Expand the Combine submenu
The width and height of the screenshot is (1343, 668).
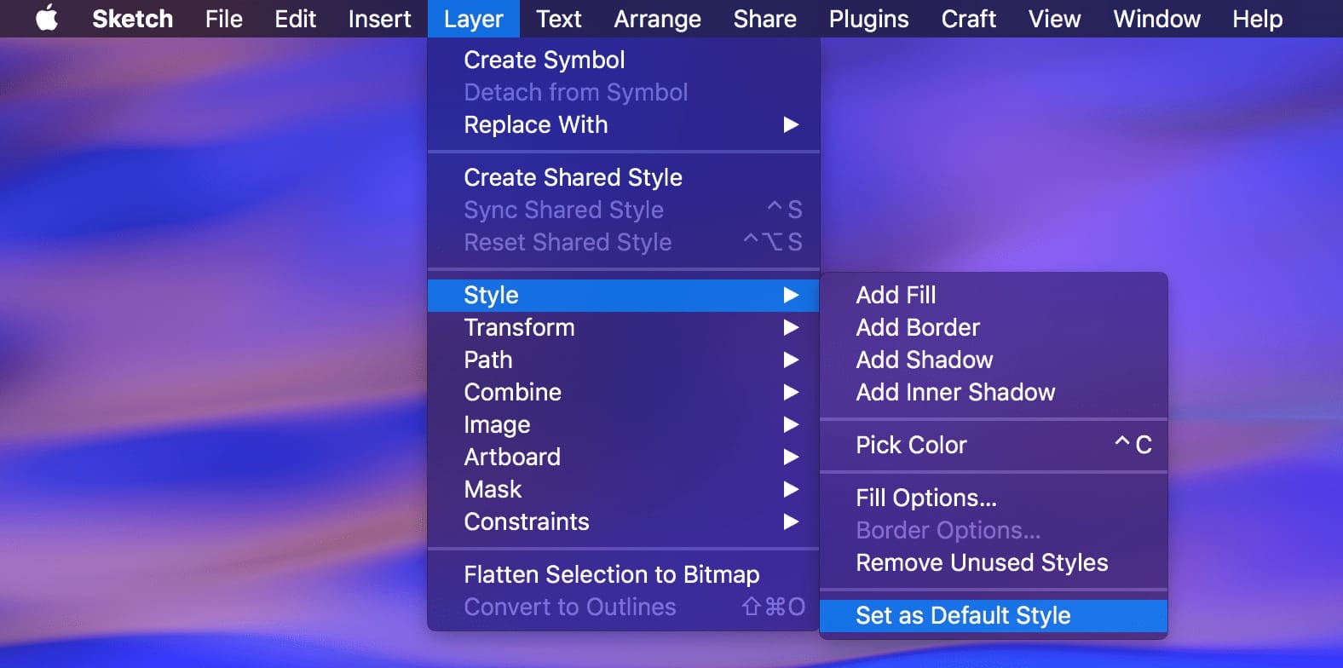(624, 392)
